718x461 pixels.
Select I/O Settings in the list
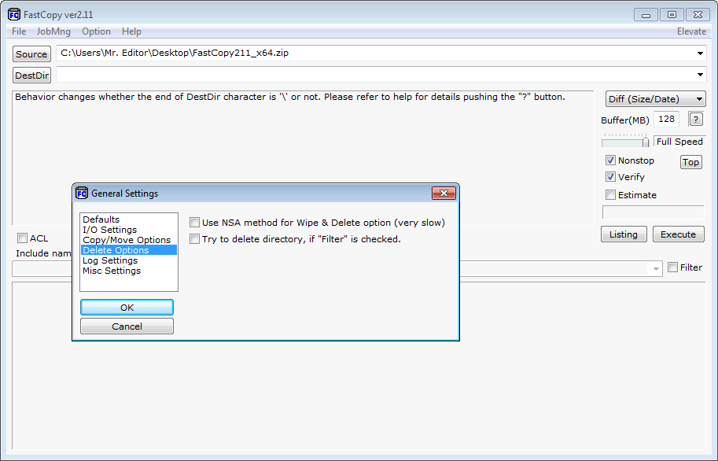click(x=129, y=230)
